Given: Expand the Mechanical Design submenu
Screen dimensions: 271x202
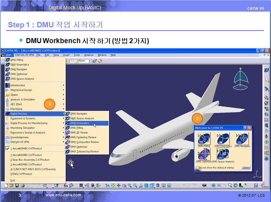Looking at the screenshot, I should coord(22,90).
